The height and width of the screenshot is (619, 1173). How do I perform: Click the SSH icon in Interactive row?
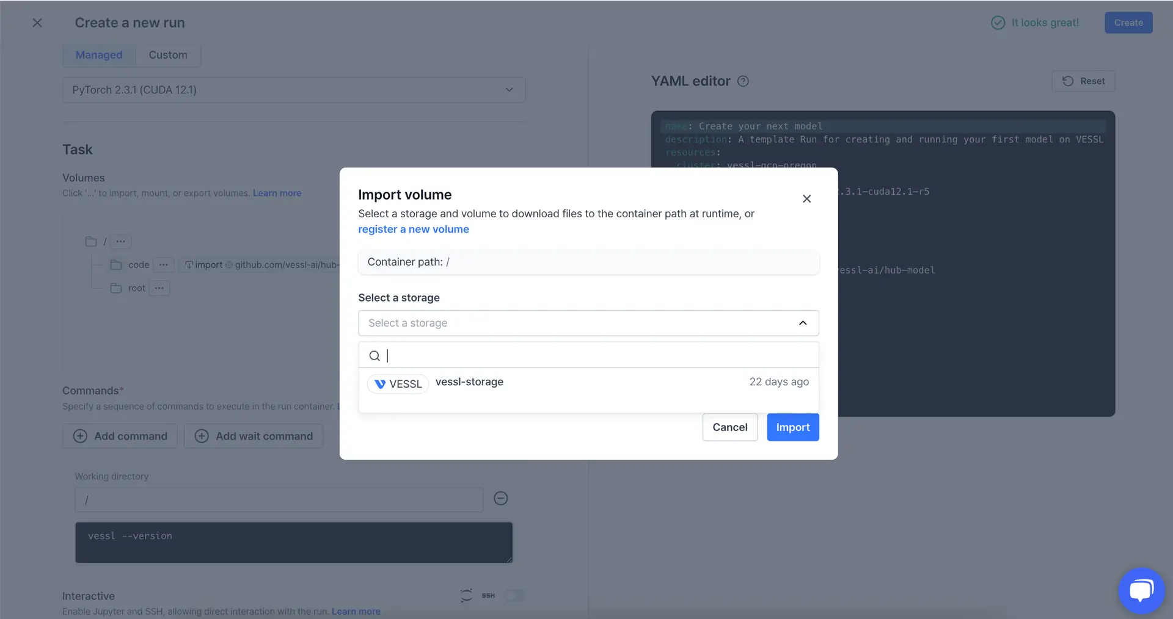[488, 596]
